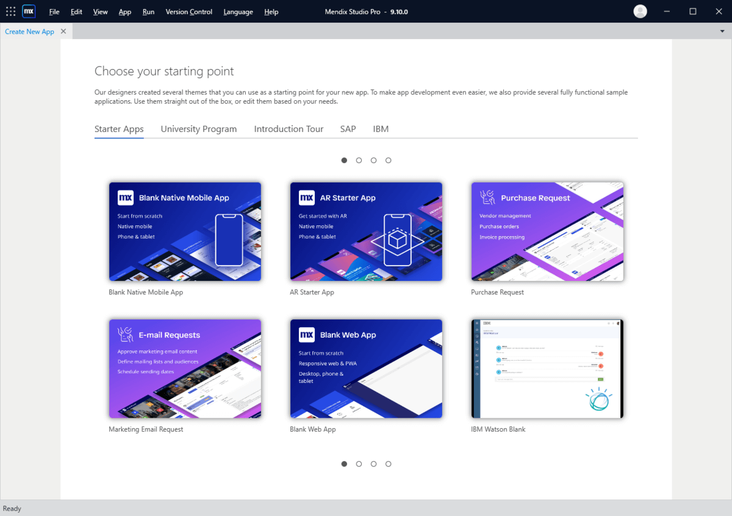Screen dimensions: 732x516
Task: Open the apps grid launcher icon
Action: tap(10, 11)
